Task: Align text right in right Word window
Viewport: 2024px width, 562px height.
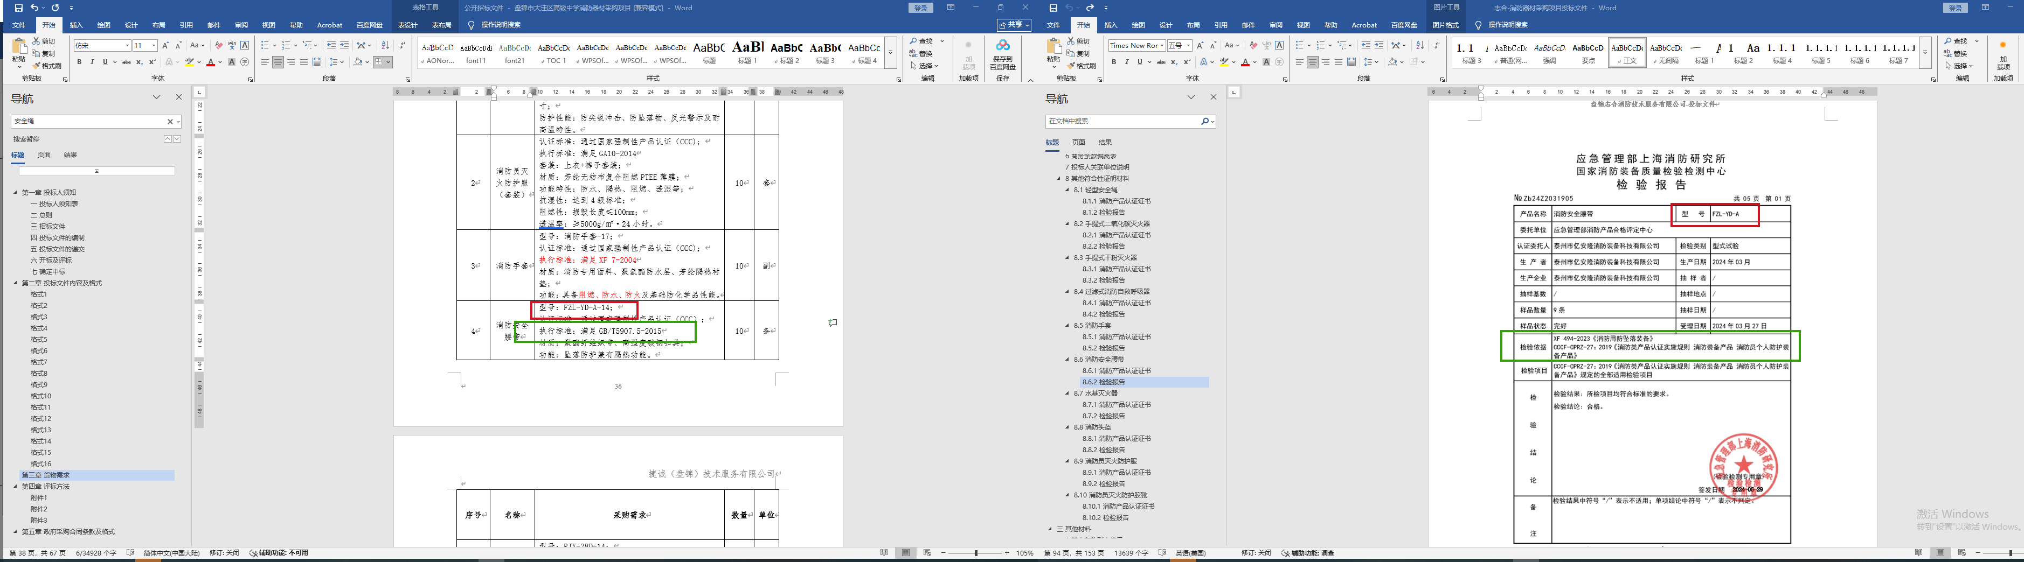Action: coord(1326,62)
